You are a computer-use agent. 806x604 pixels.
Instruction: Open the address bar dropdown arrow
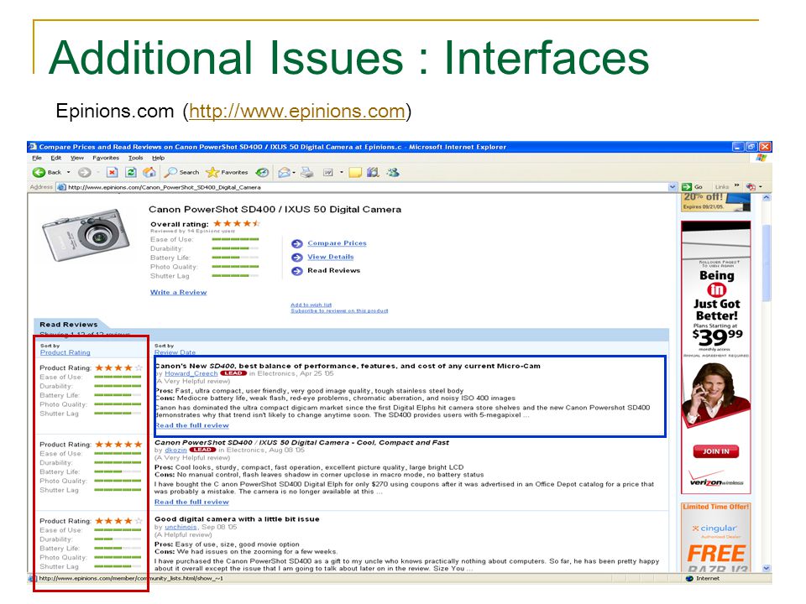pos(673,187)
